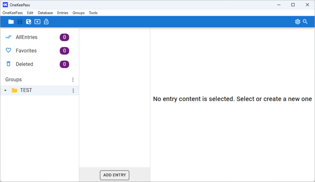The height and width of the screenshot is (182, 315).
Task: Open the Entries menu
Action: [63, 13]
